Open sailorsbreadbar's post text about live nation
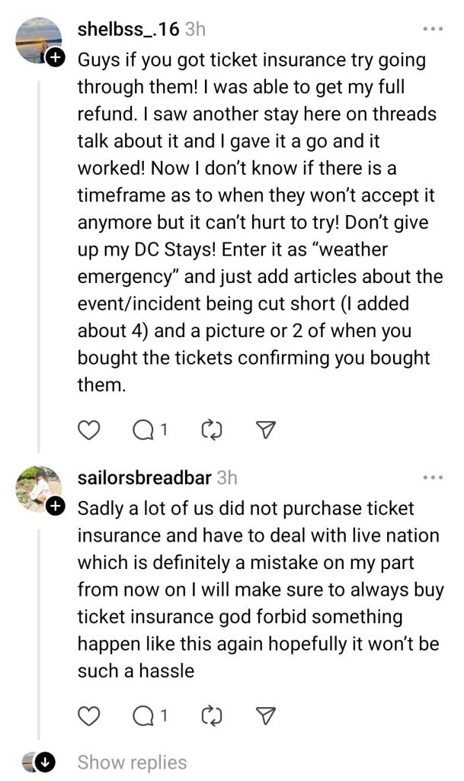The height and width of the screenshot is (781, 464). coord(259,589)
